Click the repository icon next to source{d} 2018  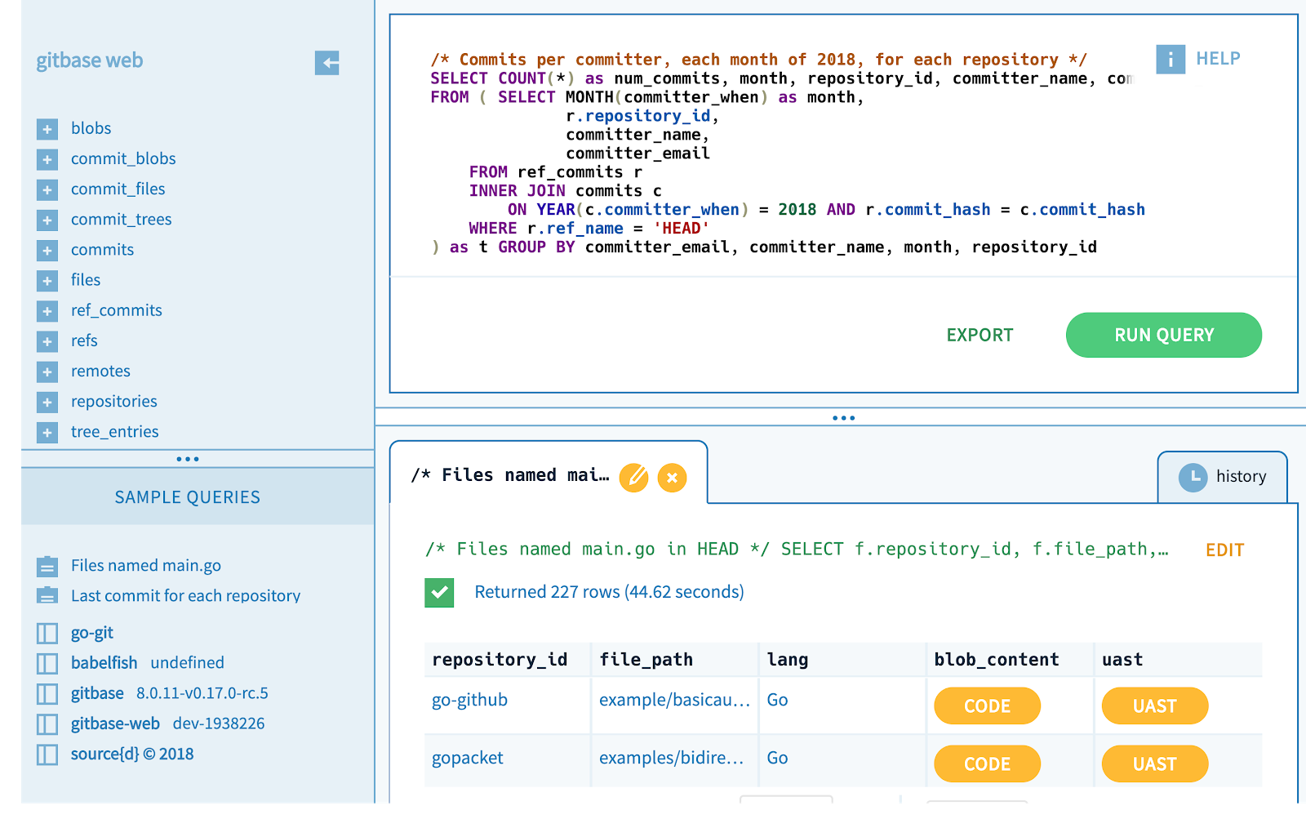point(47,754)
